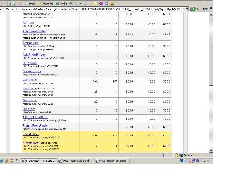Click the Internet zone indicator in status bar
This screenshot has height=183, width=230.
click(x=187, y=155)
